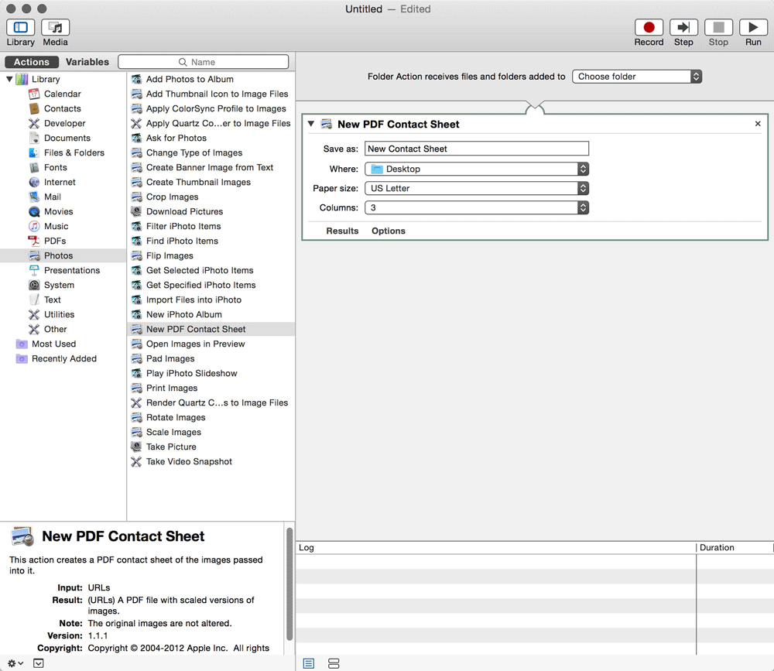Open the gear action menu at bottom left

(15, 663)
